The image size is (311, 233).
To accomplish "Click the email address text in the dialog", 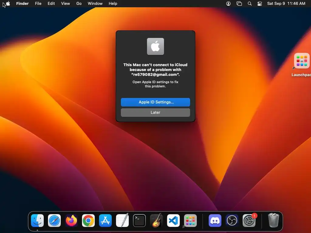I will coord(155,75).
